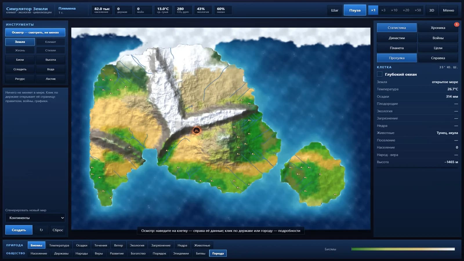This screenshot has width=464, height=261.
Task: Click the Шаг step button
Action: point(335,10)
